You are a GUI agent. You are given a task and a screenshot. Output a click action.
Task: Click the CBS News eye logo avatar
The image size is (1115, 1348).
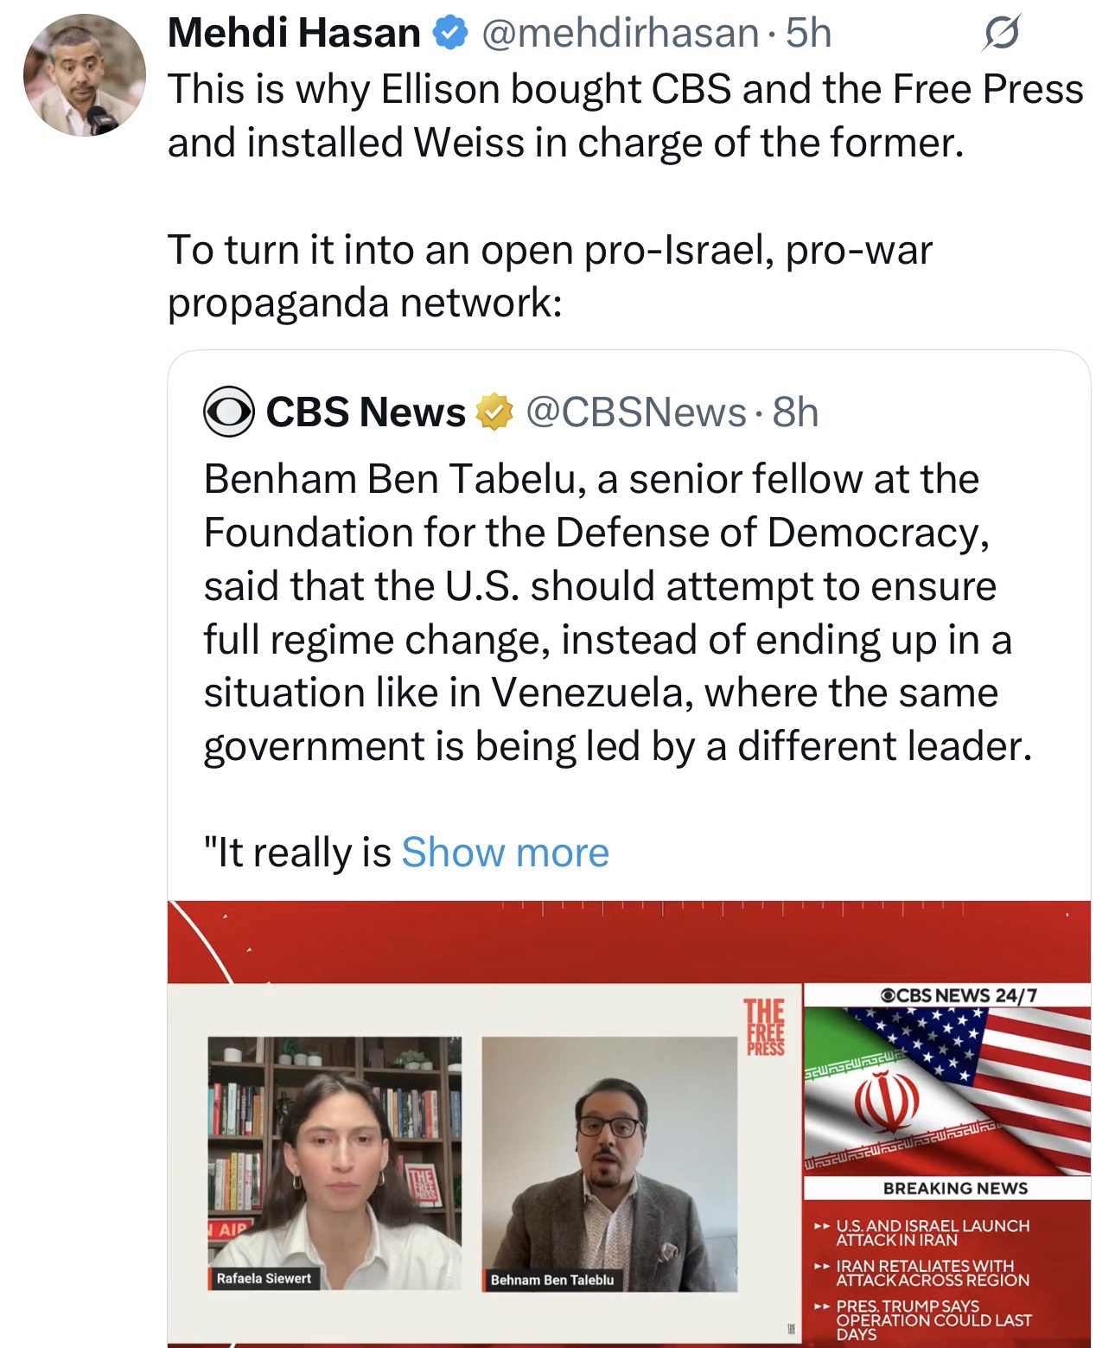tap(229, 413)
